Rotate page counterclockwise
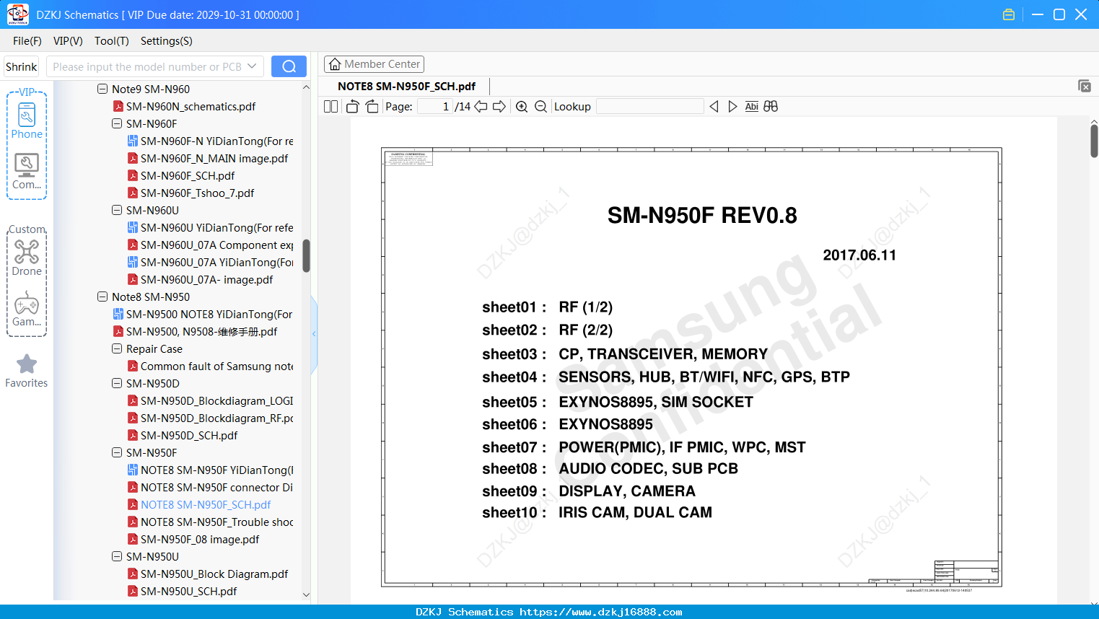Screen dimensions: 1099x619 coord(352,107)
